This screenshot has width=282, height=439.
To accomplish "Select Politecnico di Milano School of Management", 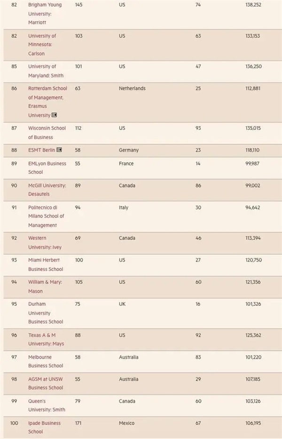I will pyautogui.click(x=46, y=216).
